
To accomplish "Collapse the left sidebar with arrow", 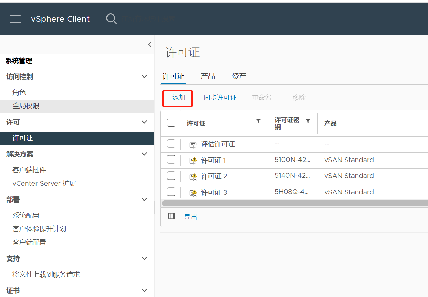I will coord(150,44).
